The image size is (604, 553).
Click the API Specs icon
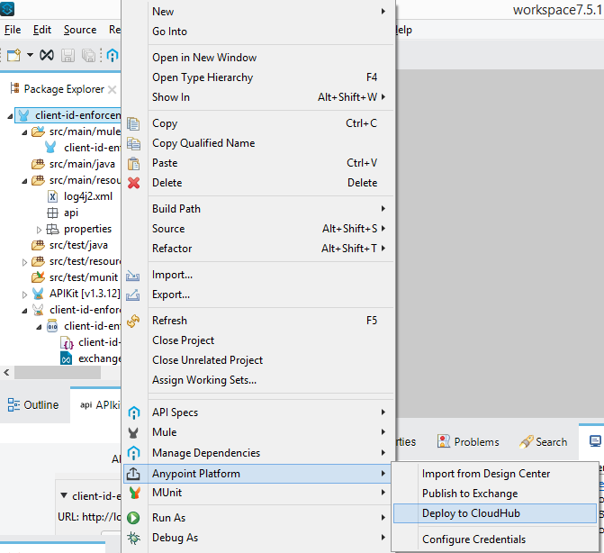point(133,412)
